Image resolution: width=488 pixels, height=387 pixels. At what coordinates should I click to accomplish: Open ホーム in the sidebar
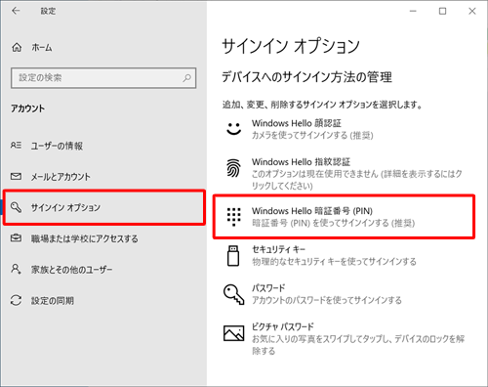[x=42, y=48]
